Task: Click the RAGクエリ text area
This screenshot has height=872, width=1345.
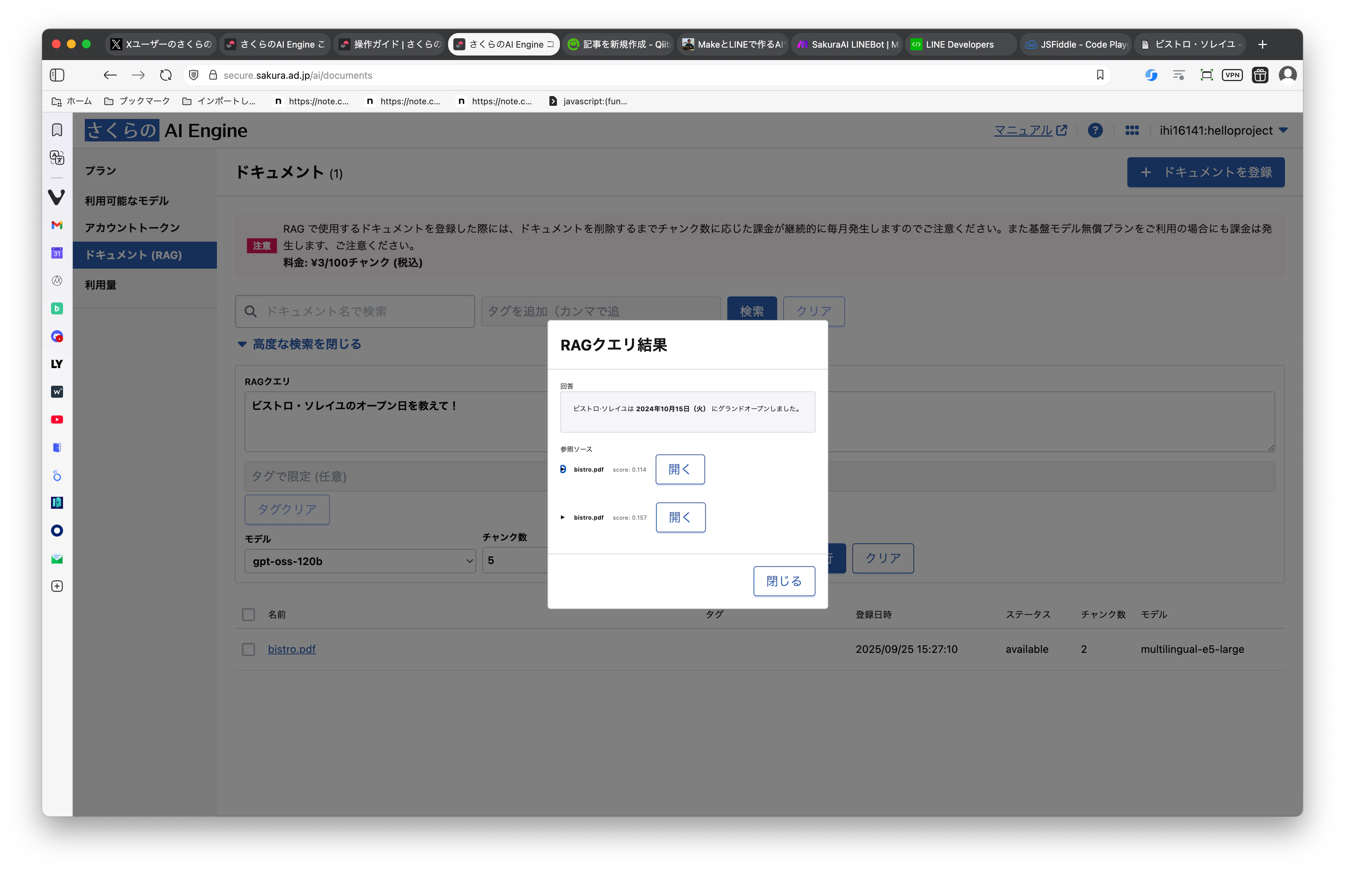Action: (396, 421)
